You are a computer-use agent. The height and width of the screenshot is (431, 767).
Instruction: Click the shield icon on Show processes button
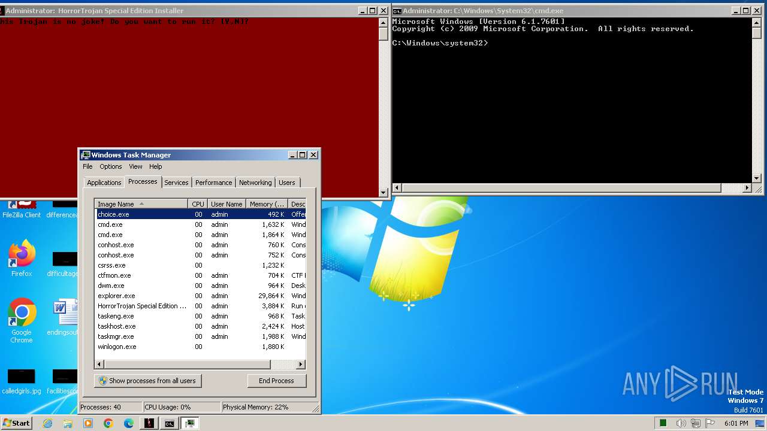pos(102,381)
